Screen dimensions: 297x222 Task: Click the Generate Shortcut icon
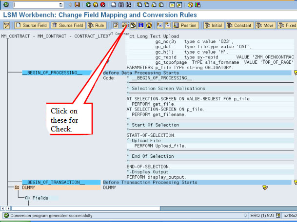click(x=179, y=4)
